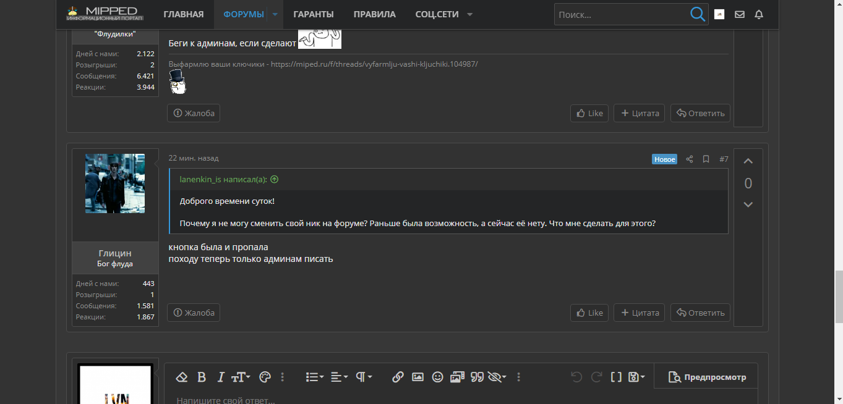
Task: Report Глицин's post with Жалоба
Action: (194, 313)
